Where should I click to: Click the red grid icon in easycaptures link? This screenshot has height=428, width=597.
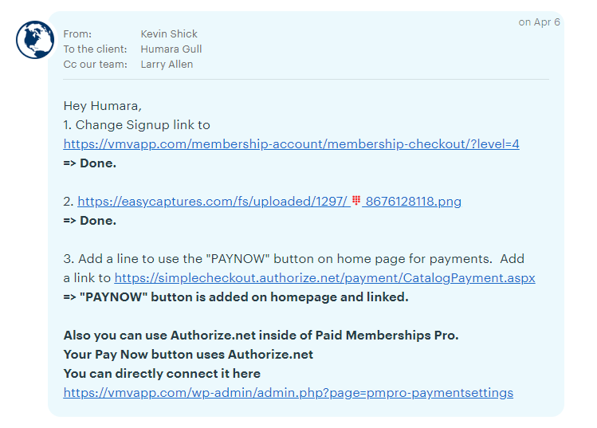click(x=357, y=200)
